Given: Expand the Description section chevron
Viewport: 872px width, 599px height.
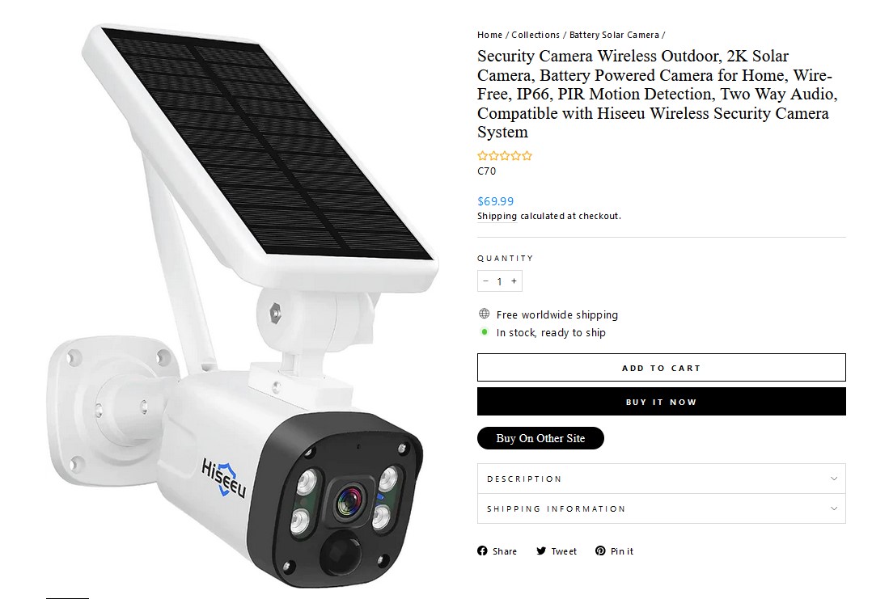Looking at the screenshot, I should point(834,479).
